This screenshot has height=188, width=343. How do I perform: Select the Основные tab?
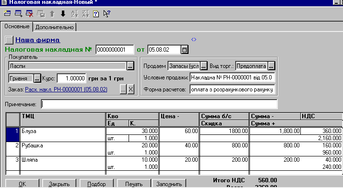coord(17,26)
